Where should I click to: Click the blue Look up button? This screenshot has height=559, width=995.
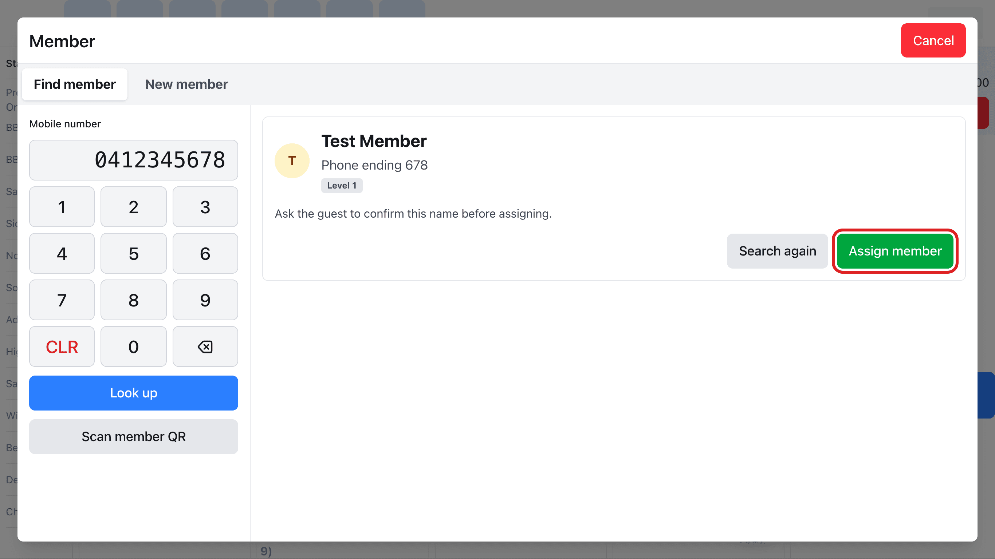(x=134, y=393)
